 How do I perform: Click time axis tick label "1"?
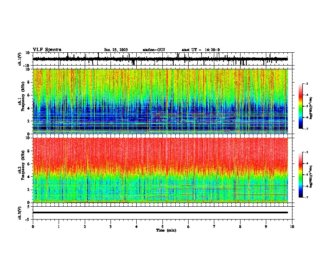59,227
